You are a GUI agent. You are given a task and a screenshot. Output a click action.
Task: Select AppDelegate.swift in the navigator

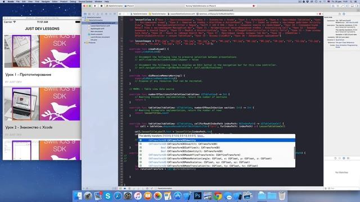[x=97, y=29]
